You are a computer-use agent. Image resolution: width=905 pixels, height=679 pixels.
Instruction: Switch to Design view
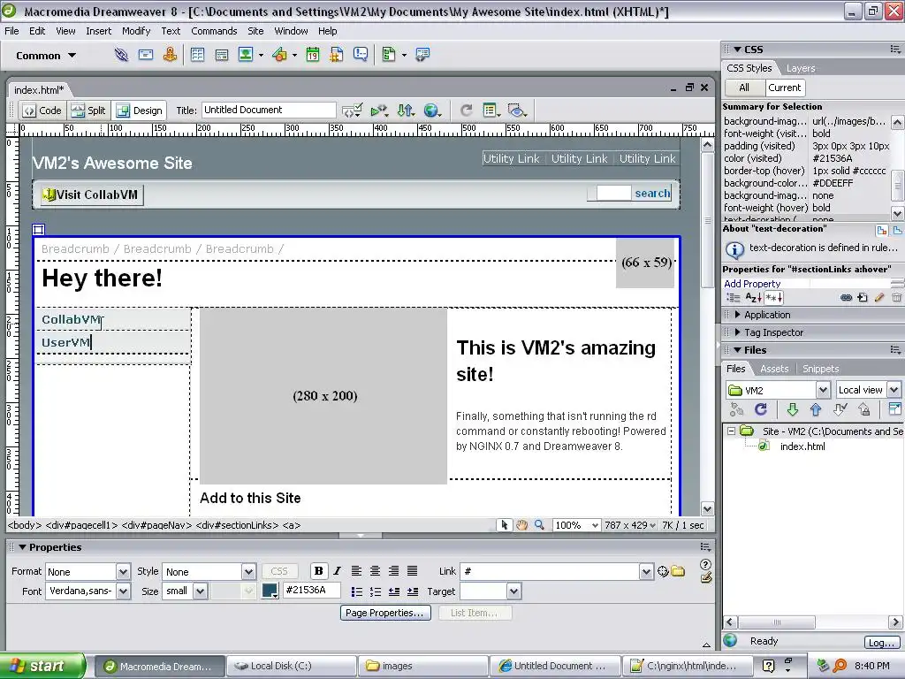(x=140, y=111)
